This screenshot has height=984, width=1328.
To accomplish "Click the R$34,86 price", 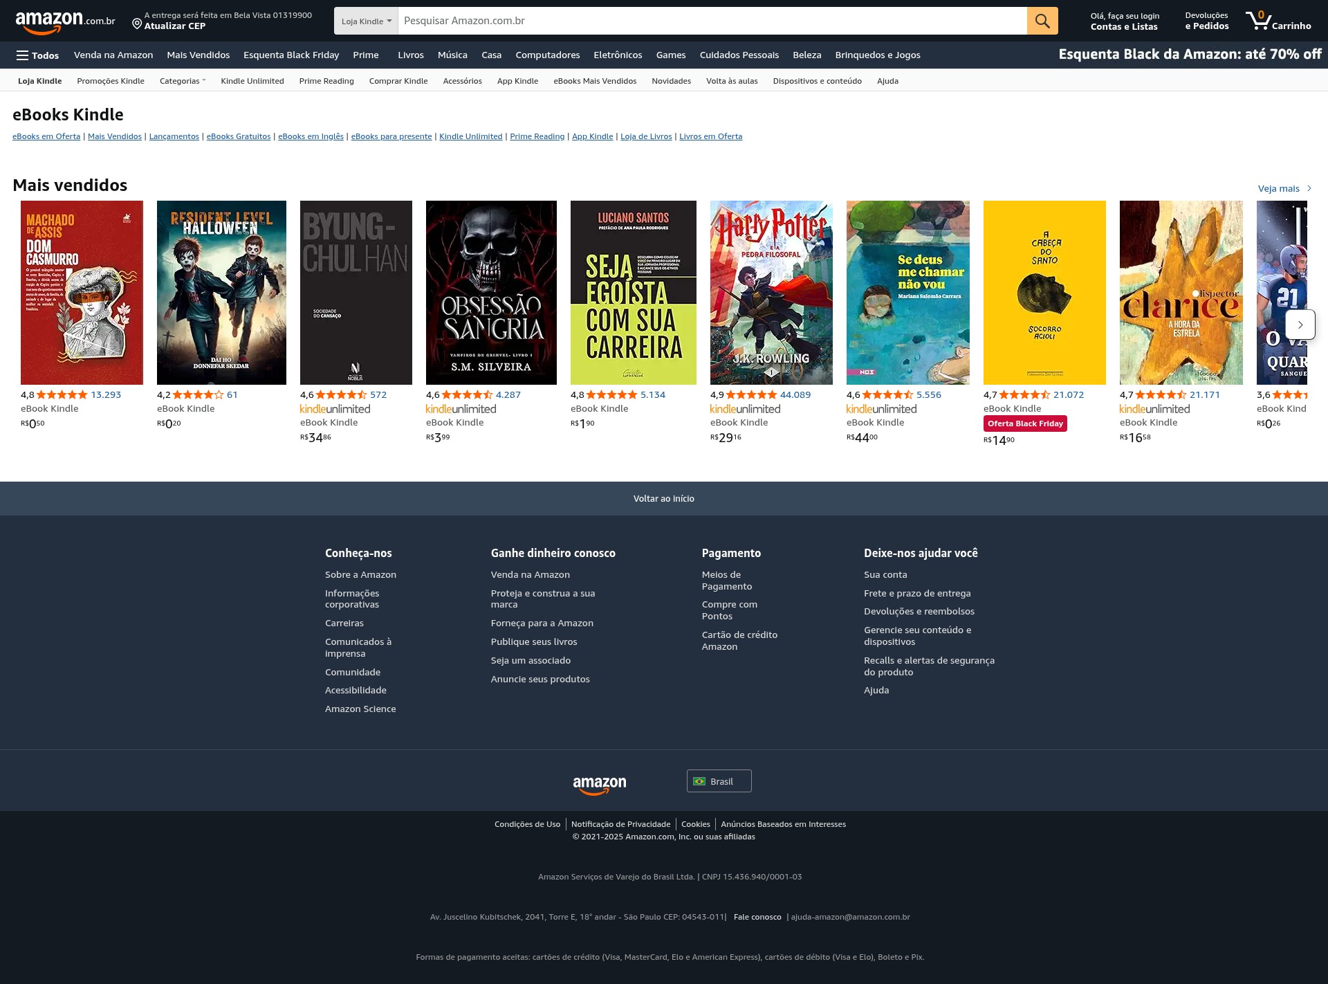I will click(315, 437).
